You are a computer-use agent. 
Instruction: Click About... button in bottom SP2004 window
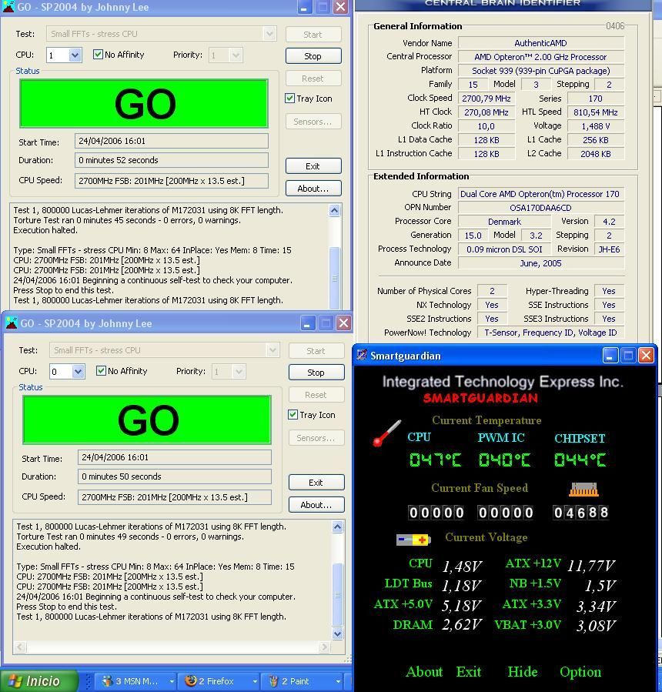316,505
